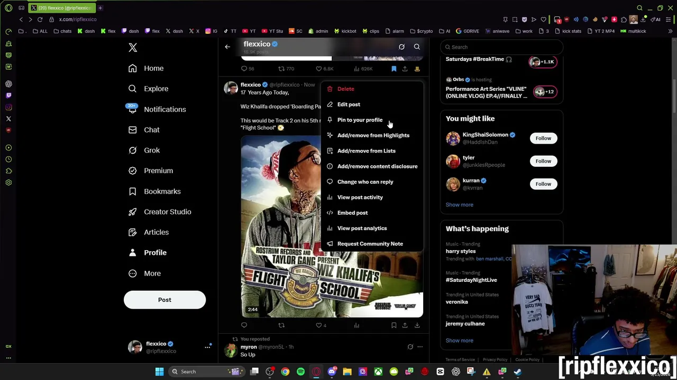
Task: Open the veronika trending topic
Action: tap(456, 302)
